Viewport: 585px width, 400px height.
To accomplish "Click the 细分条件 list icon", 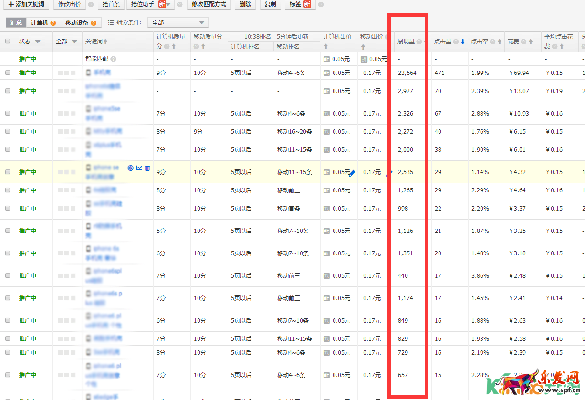I will [111, 22].
